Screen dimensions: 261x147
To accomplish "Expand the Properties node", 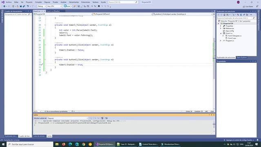I will [221, 26].
